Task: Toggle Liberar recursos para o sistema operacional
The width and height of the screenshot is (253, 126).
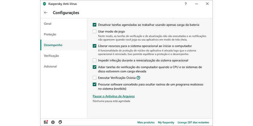Action: [x=95, y=46]
